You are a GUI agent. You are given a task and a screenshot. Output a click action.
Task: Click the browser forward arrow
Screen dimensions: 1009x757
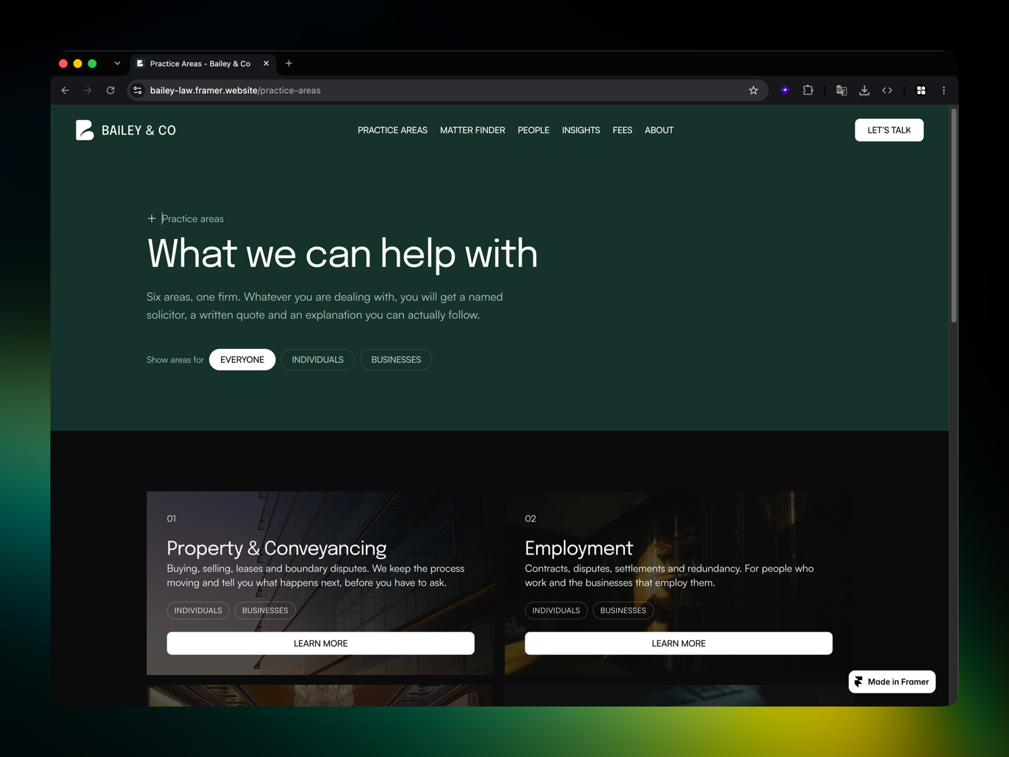coord(88,90)
